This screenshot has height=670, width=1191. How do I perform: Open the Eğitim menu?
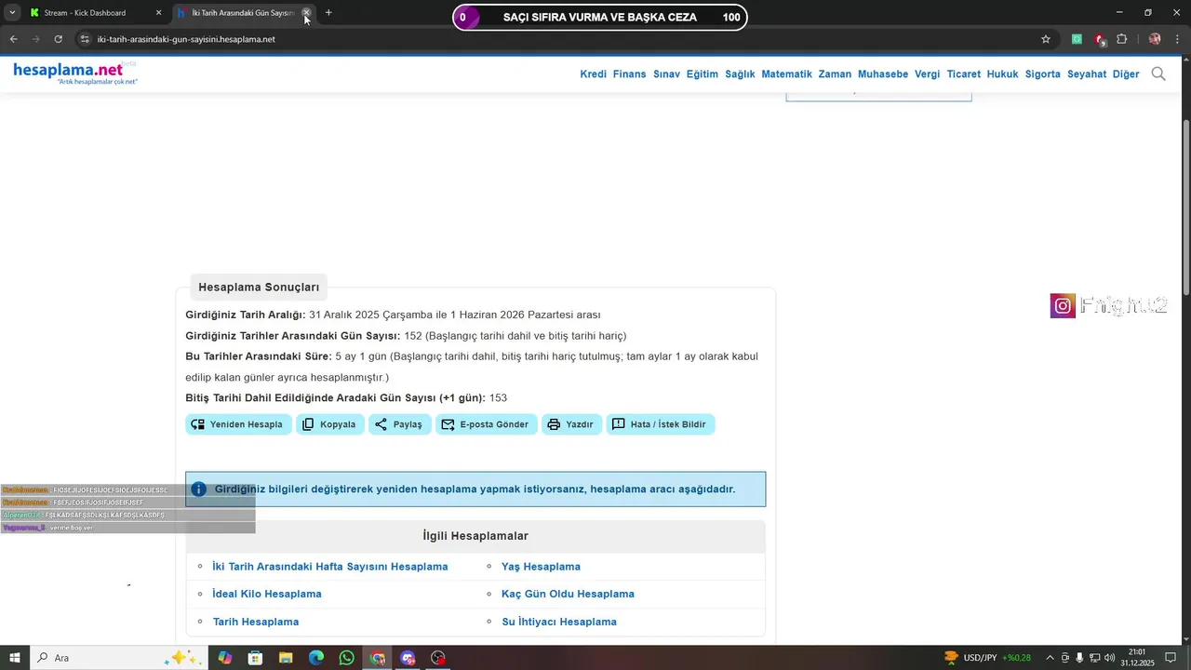[x=703, y=74]
